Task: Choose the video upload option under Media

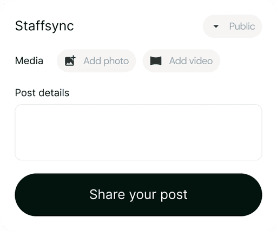Action: tap(181, 61)
